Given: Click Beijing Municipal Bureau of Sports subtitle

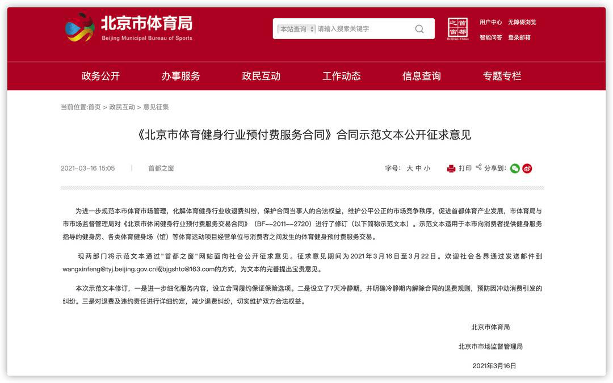Looking at the screenshot, I should 147,39.
